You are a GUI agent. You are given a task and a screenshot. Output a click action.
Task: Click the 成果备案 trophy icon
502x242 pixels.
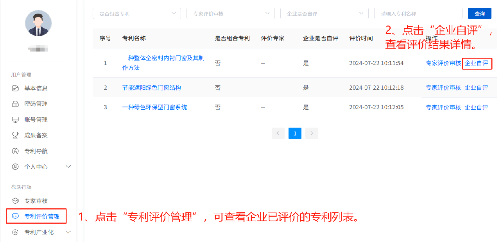(15, 135)
